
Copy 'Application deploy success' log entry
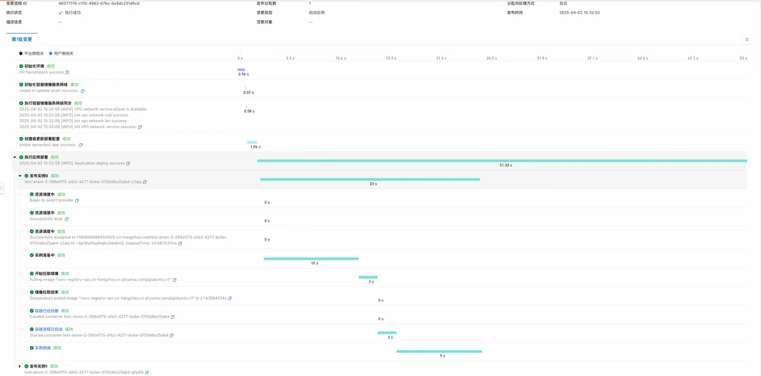(x=128, y=164)
